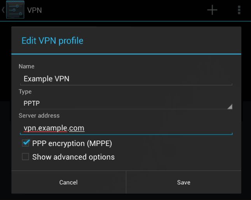Image resolution: width=251 pixels, height=200 pixels.
Task: Click the 'Name' field label
Action: click(26, 66)
